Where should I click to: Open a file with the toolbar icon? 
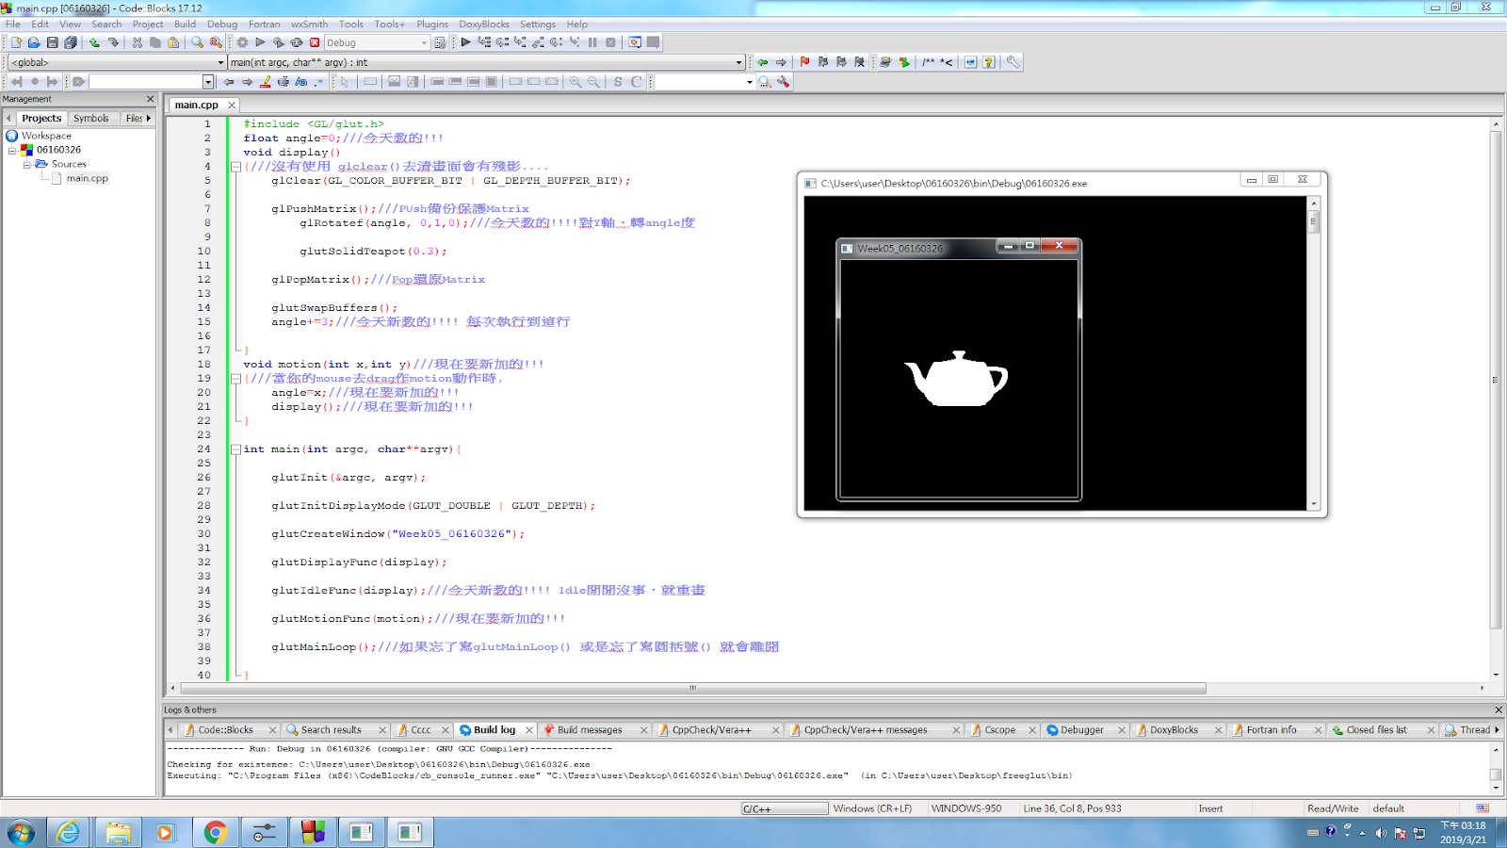[x=34, y=42]
